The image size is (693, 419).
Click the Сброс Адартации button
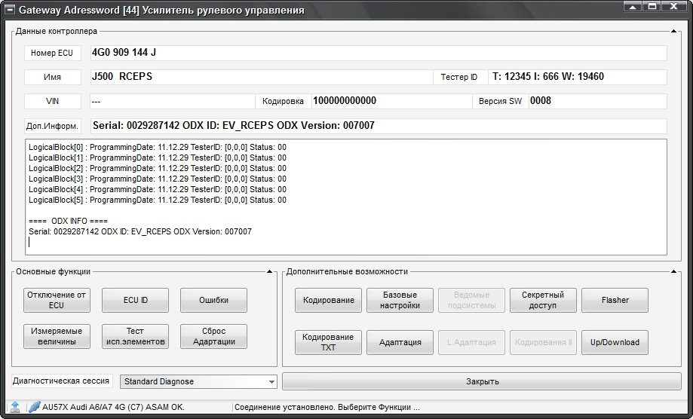tap(213, 336)
